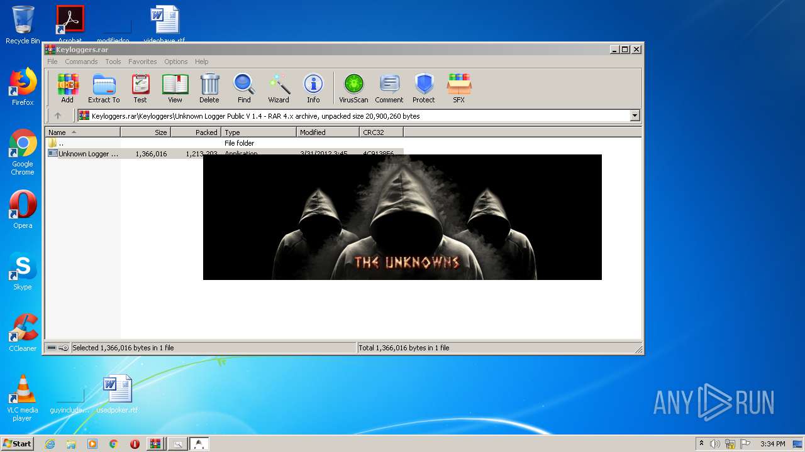Click the Delete trash can icon
Viewport: 805px width, 452px height.
coord(209,89)
